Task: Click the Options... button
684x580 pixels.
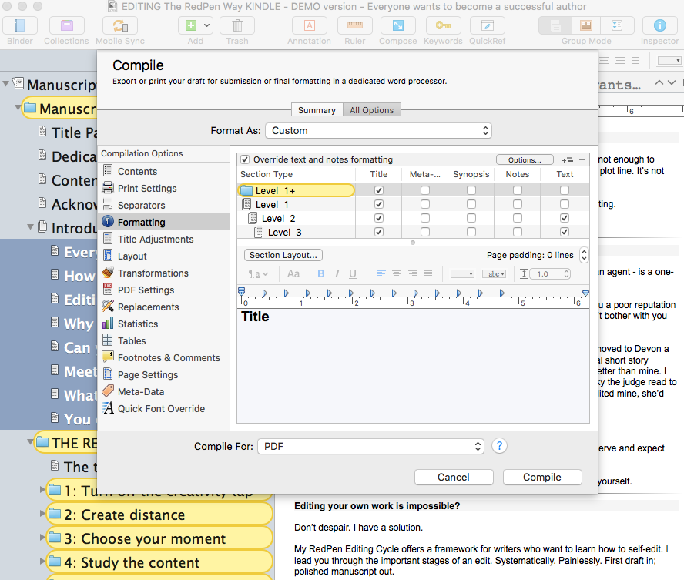Action: 525,160
